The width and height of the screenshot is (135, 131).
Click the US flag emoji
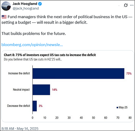(x=4, y=17)
